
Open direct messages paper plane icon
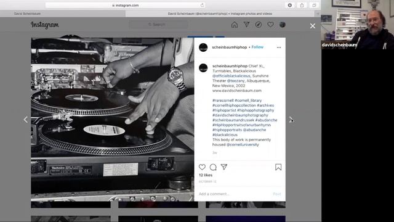(246, 24)
